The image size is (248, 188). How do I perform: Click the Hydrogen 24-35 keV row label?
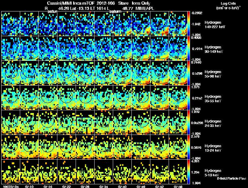pyautogui.click(x=213, y=123)
